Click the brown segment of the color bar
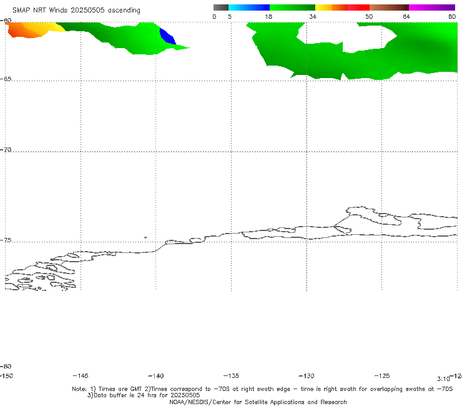 (x=389, y=7)
